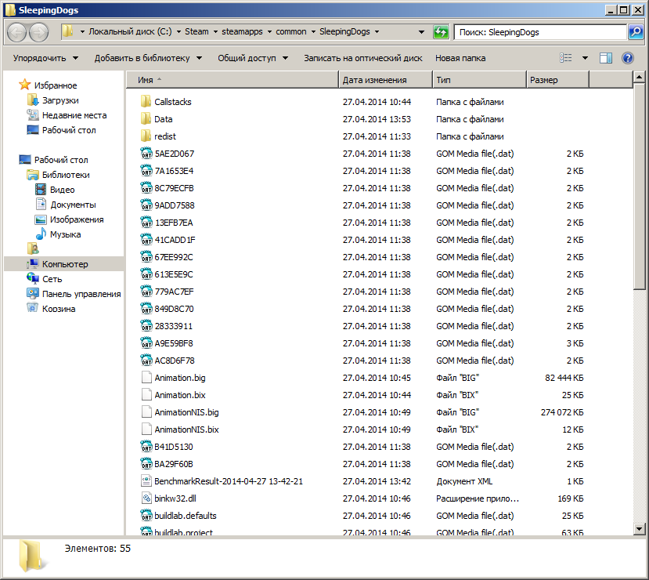Select the AnimationNIS.bix file name
Viewport: 649px width, 580px height.
[186, 430]
